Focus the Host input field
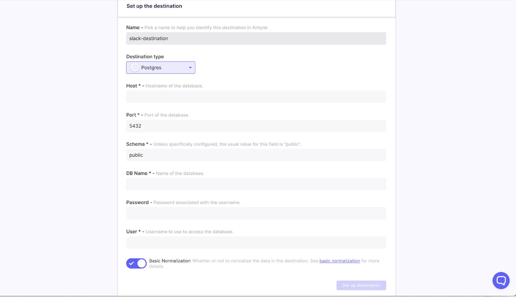The height and width of the screenshot is (297, 516). click(x=256, y=97)
